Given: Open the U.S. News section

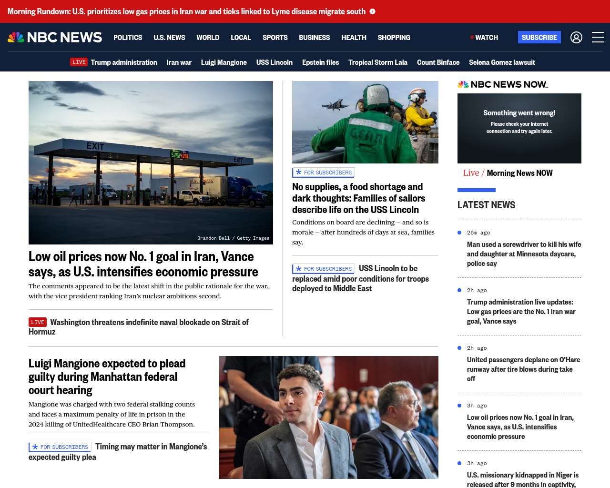Looking at the screenshot, I should (x=169, y=37).
